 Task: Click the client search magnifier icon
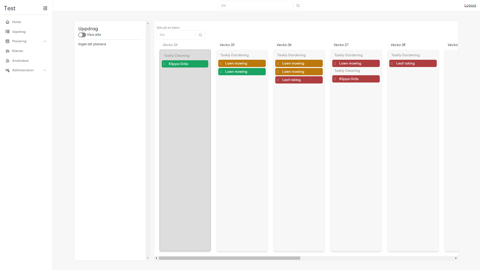tap(200, 35)
